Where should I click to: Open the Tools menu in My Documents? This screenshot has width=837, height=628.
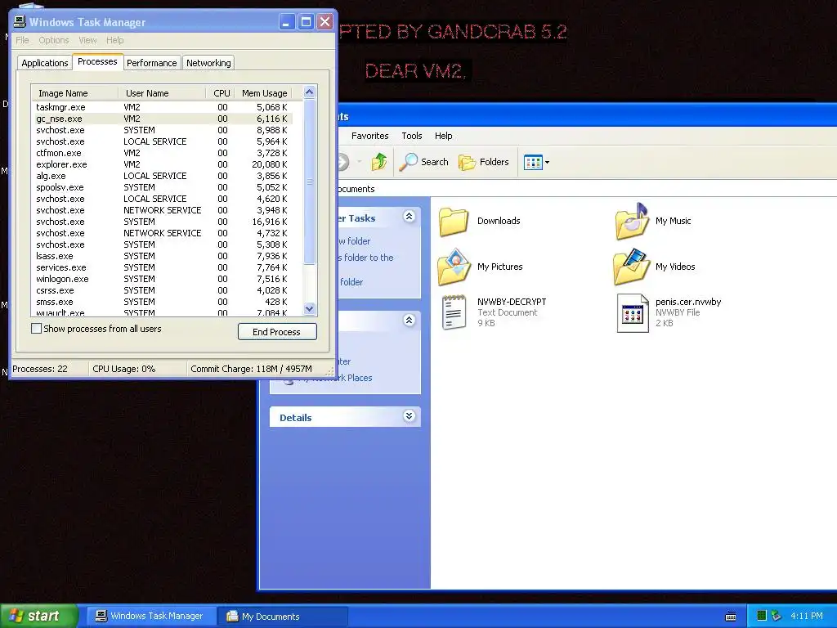click(412, 136)
